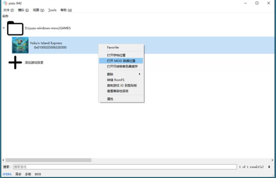Minimize the yuzu window
276x178 pixels.
click(x=246, y=3)
